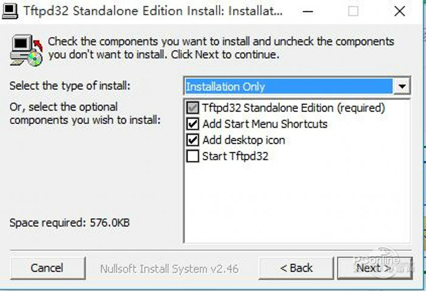
Task: Enable the Start Tftpd32 checkbox
Action: (193, 156)
